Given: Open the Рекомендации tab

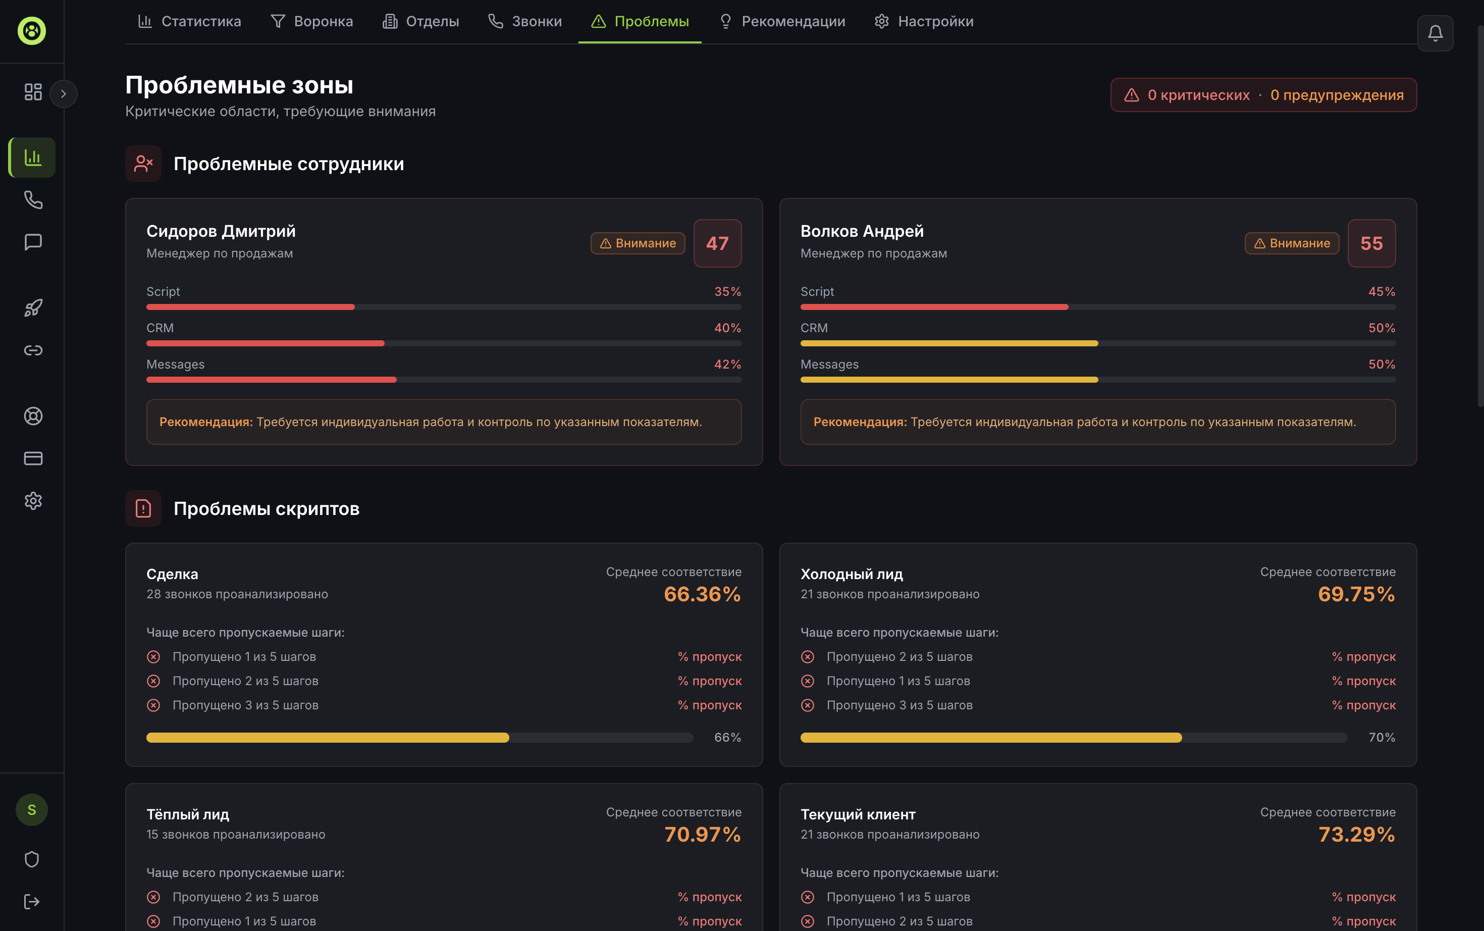Looking at the screenshot, I should tap(782, 22).
